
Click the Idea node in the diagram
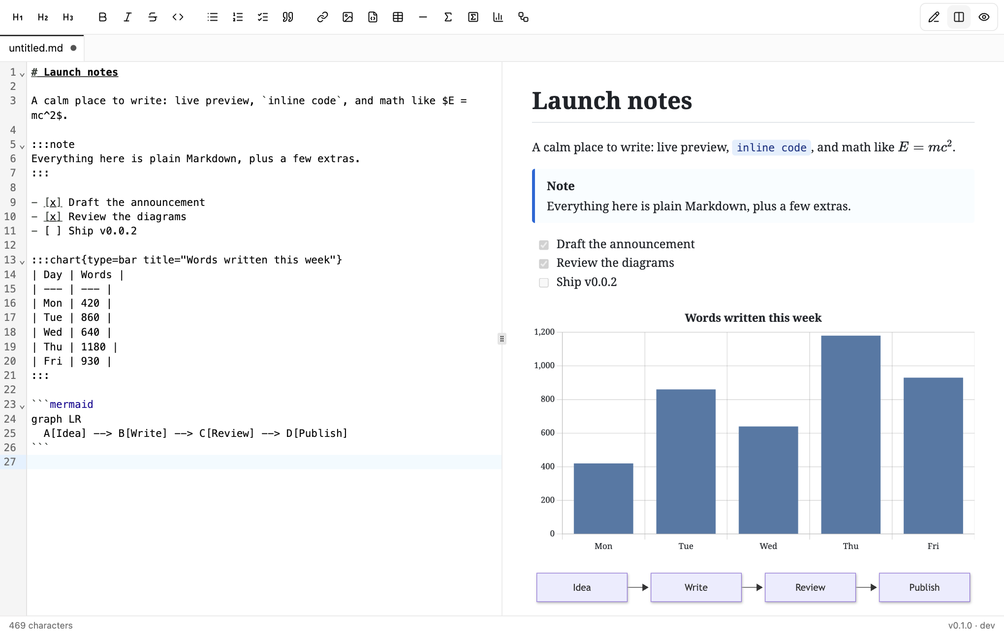582,587
